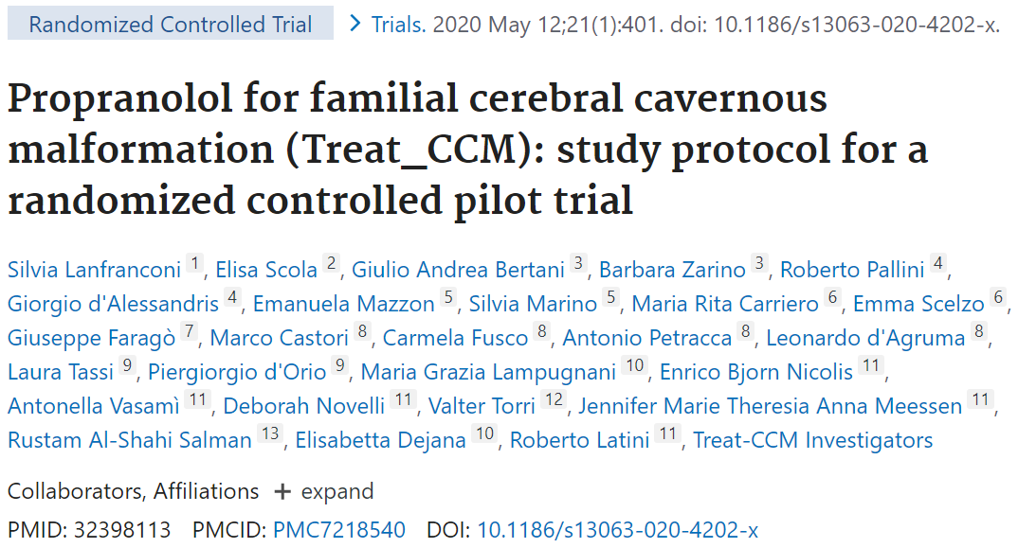
Task: Click the plus icon before expand
Action: tap(282, 492)
